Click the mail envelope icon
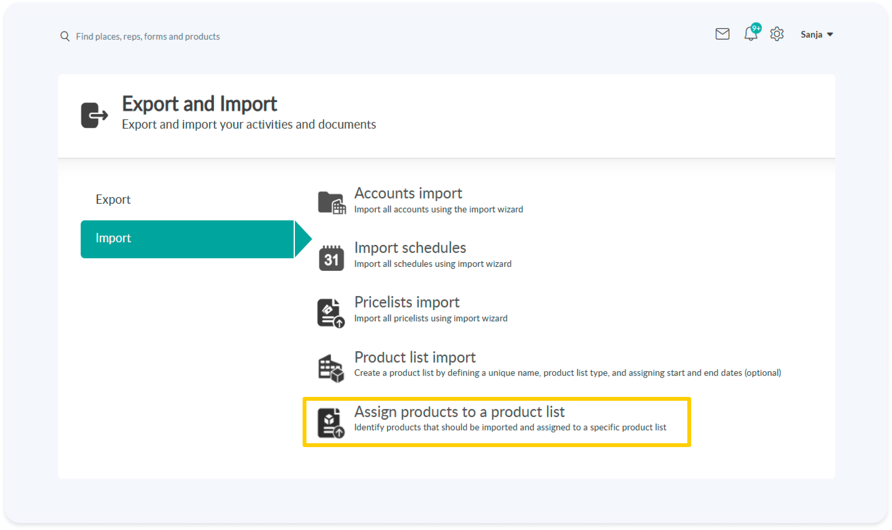The height and width of the screenshot is (530, 892). 722,34
